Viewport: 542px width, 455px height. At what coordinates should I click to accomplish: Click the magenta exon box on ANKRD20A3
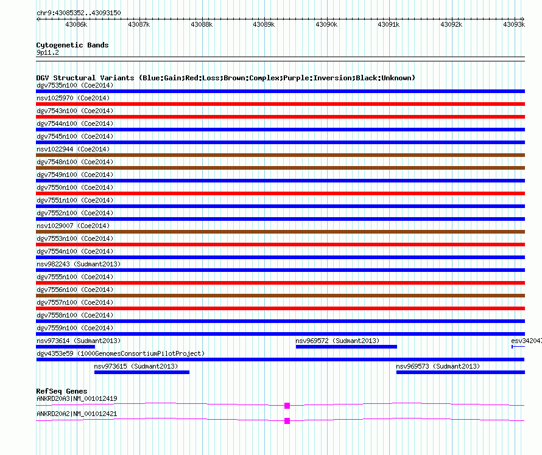(287, 406)
